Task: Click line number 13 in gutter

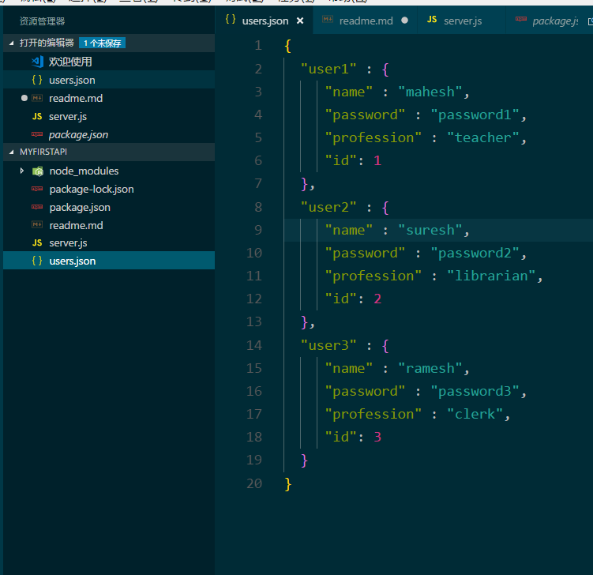Action: pos(254,322)
